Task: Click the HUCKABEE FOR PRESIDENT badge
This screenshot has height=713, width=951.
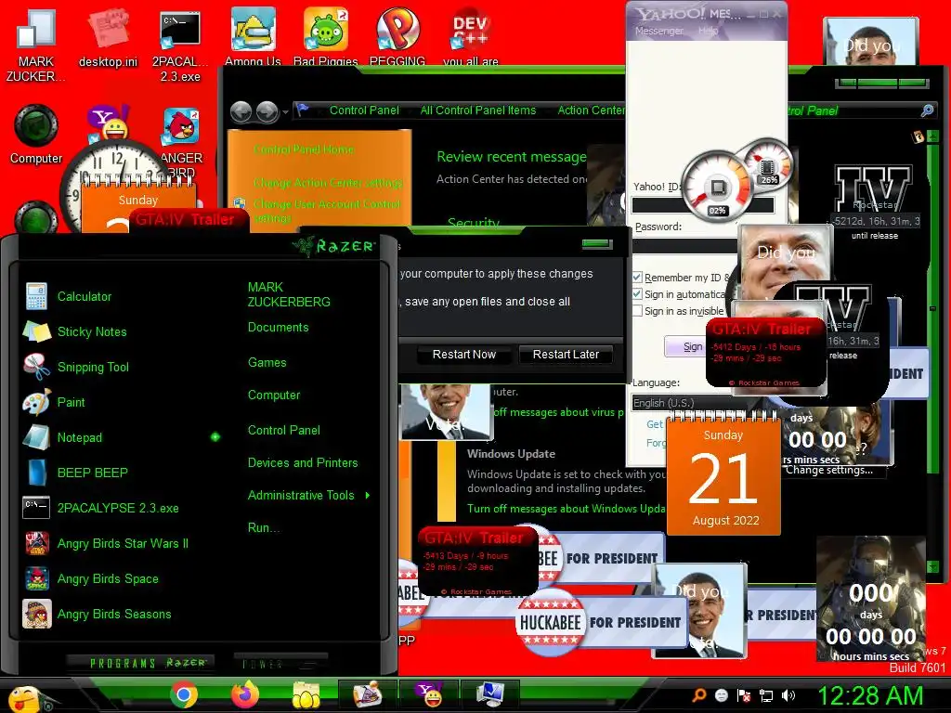Action: 602,623
